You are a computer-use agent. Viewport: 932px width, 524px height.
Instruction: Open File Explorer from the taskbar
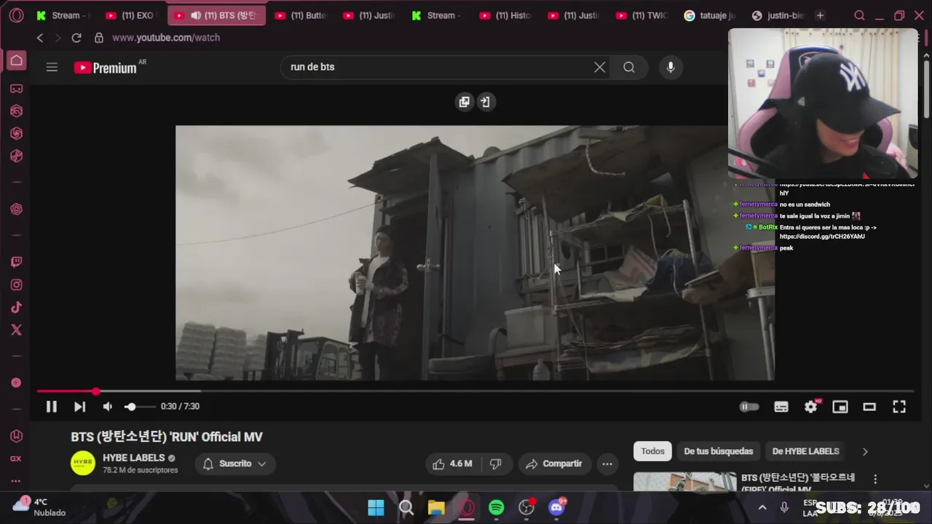tap(436, 507)
